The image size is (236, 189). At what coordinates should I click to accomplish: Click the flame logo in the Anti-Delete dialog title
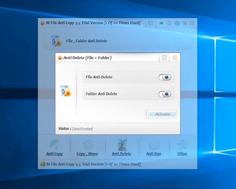click(60, 57)
